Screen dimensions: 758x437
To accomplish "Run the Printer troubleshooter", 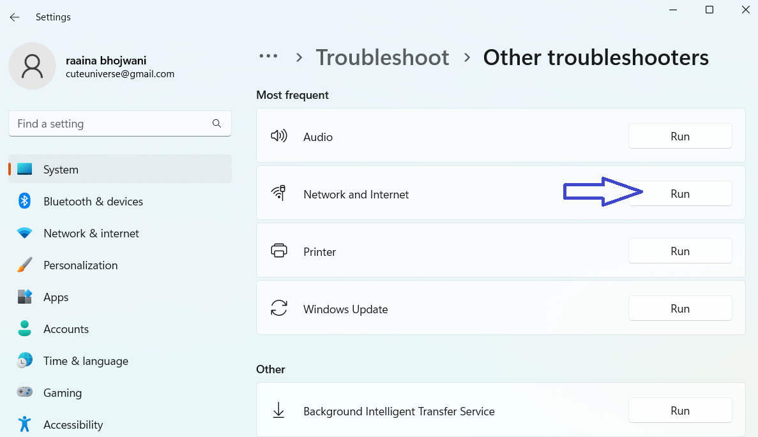I will pos(680,251).
